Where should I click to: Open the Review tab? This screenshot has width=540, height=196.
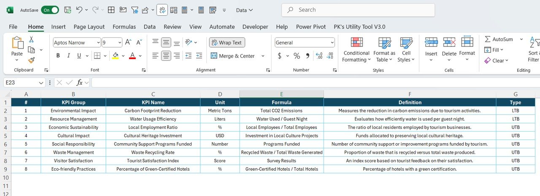point(172,27)
